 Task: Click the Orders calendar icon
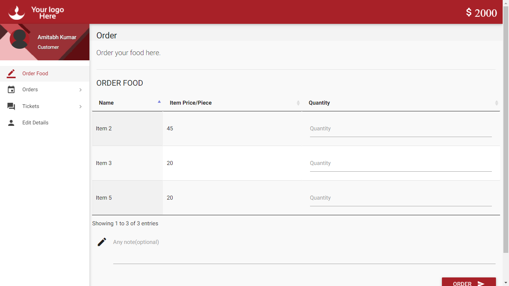11,89
